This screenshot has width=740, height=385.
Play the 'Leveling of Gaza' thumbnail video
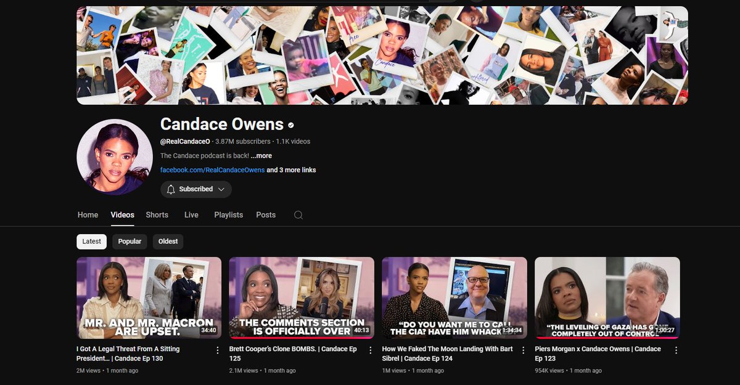(x=607, y=298)
